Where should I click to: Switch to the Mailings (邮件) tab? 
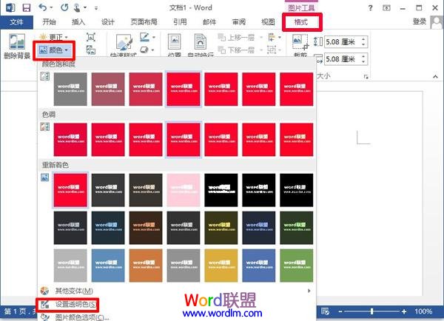(x=209, y=22)
